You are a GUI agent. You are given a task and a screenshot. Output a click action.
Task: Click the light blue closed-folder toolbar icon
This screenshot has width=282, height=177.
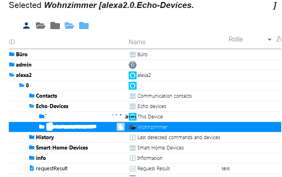(84, 26)
